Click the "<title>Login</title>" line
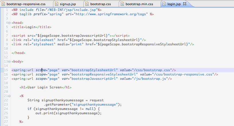 (x=32, y=27)
